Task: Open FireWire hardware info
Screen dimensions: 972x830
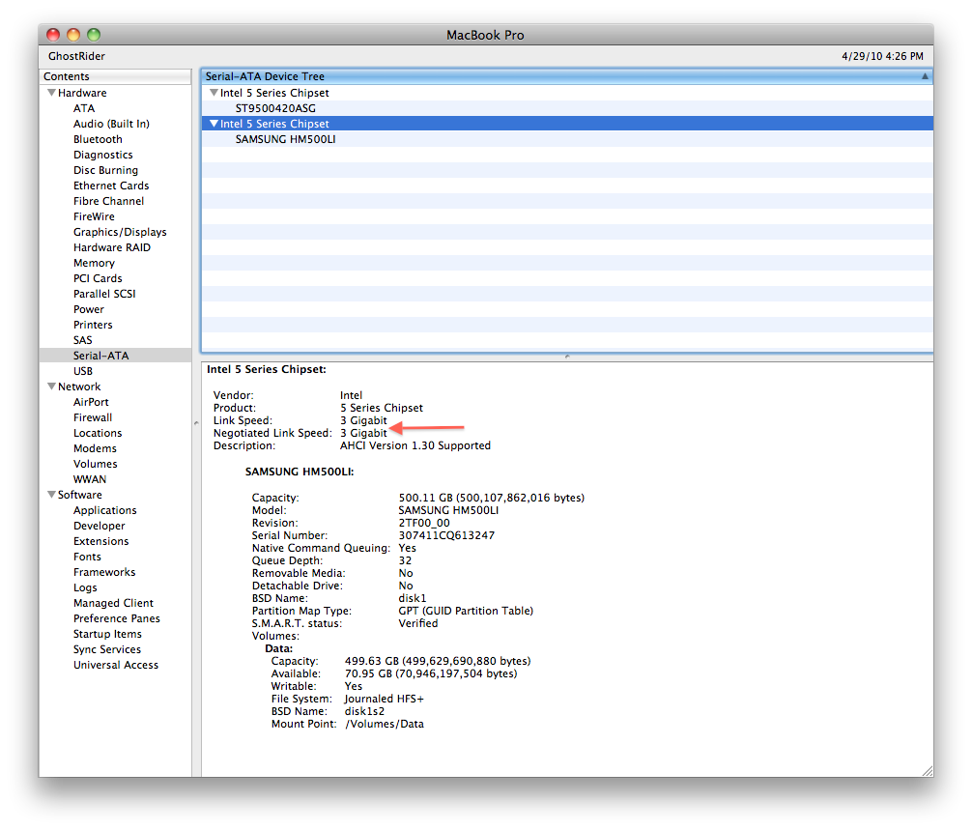Action: point(94,216)
